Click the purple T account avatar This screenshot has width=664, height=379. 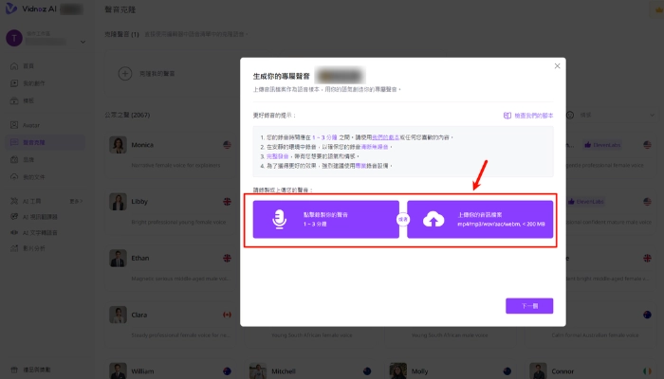point(14,38)
